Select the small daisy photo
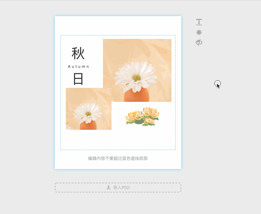Screen dimensions: 261x214 89,109
